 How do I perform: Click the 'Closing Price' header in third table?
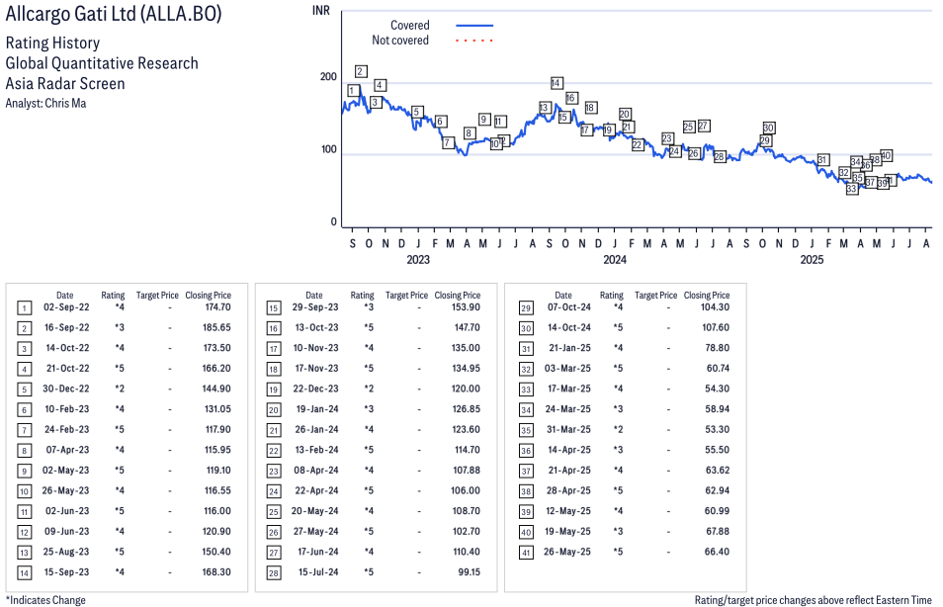(707, 296)
